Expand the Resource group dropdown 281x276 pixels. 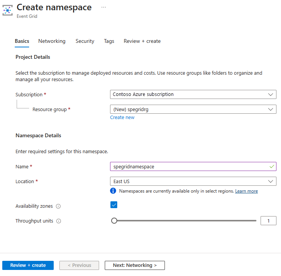(193, 109)
